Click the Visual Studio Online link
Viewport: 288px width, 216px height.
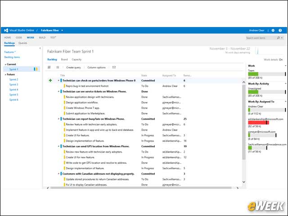[22, 30]
